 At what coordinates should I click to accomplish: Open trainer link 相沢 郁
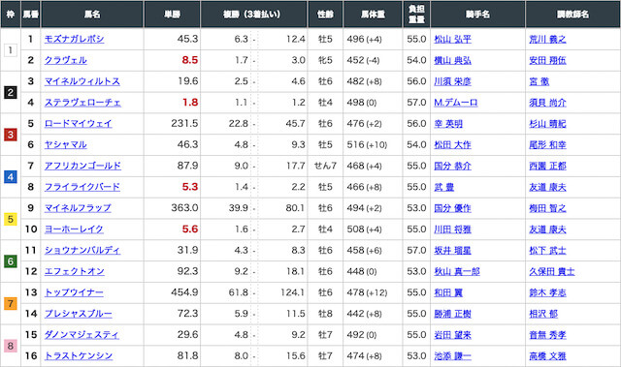click(x=543, y=314)
